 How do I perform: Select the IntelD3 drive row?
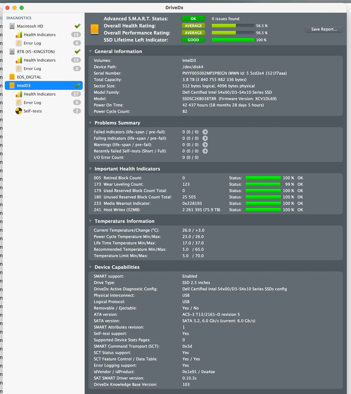tap(44, 85)
